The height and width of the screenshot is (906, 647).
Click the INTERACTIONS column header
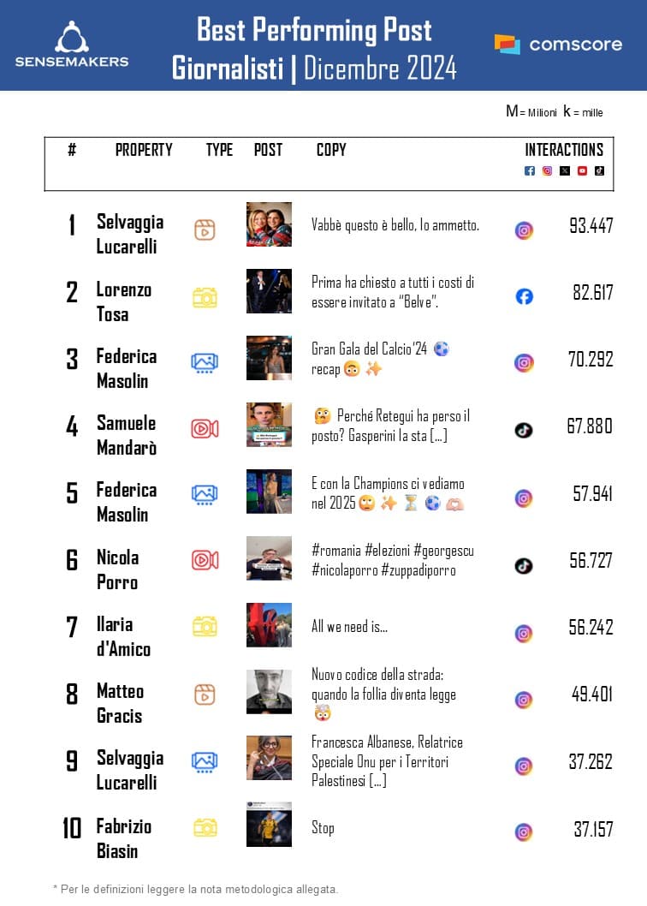click(x=564, y=150)
